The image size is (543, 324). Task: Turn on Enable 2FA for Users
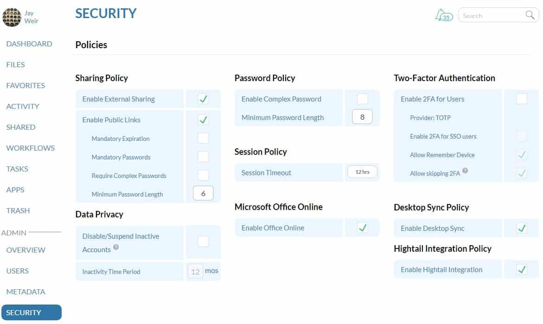click(x=521, y=98)
